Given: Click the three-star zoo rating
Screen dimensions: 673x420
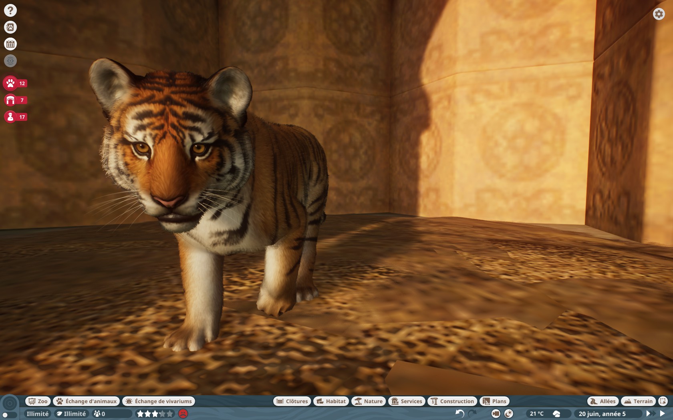Looking at the screenshot, I should click(155, 414).
